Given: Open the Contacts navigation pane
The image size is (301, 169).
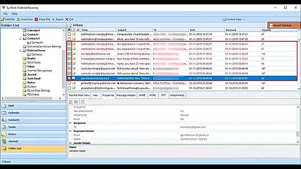Looking at the screenshot, I should click(34, 120).
